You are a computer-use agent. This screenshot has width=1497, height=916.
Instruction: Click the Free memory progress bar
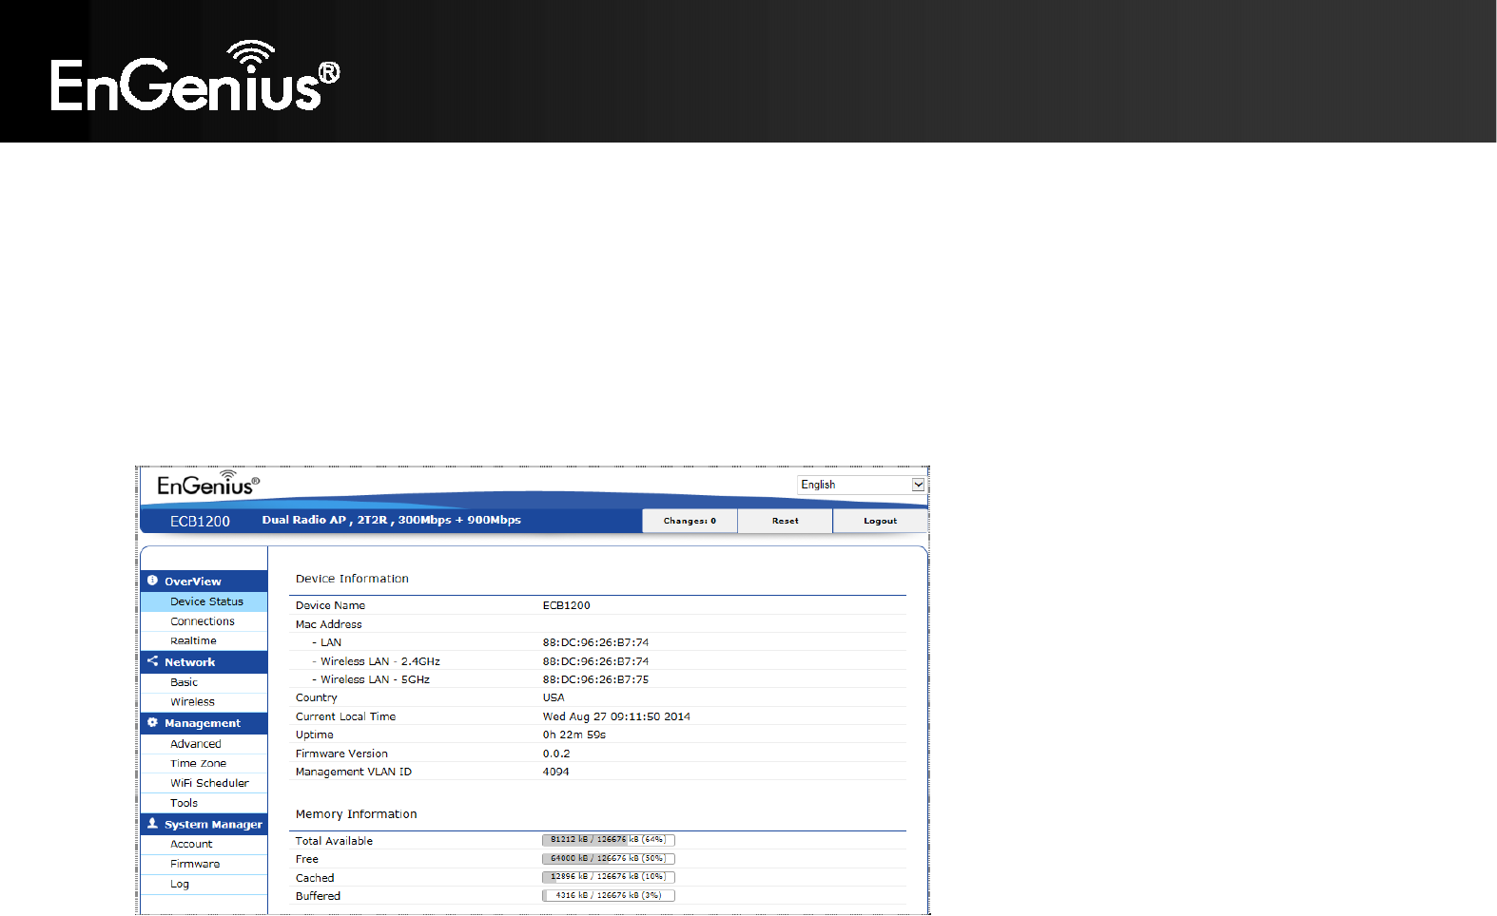609,858
